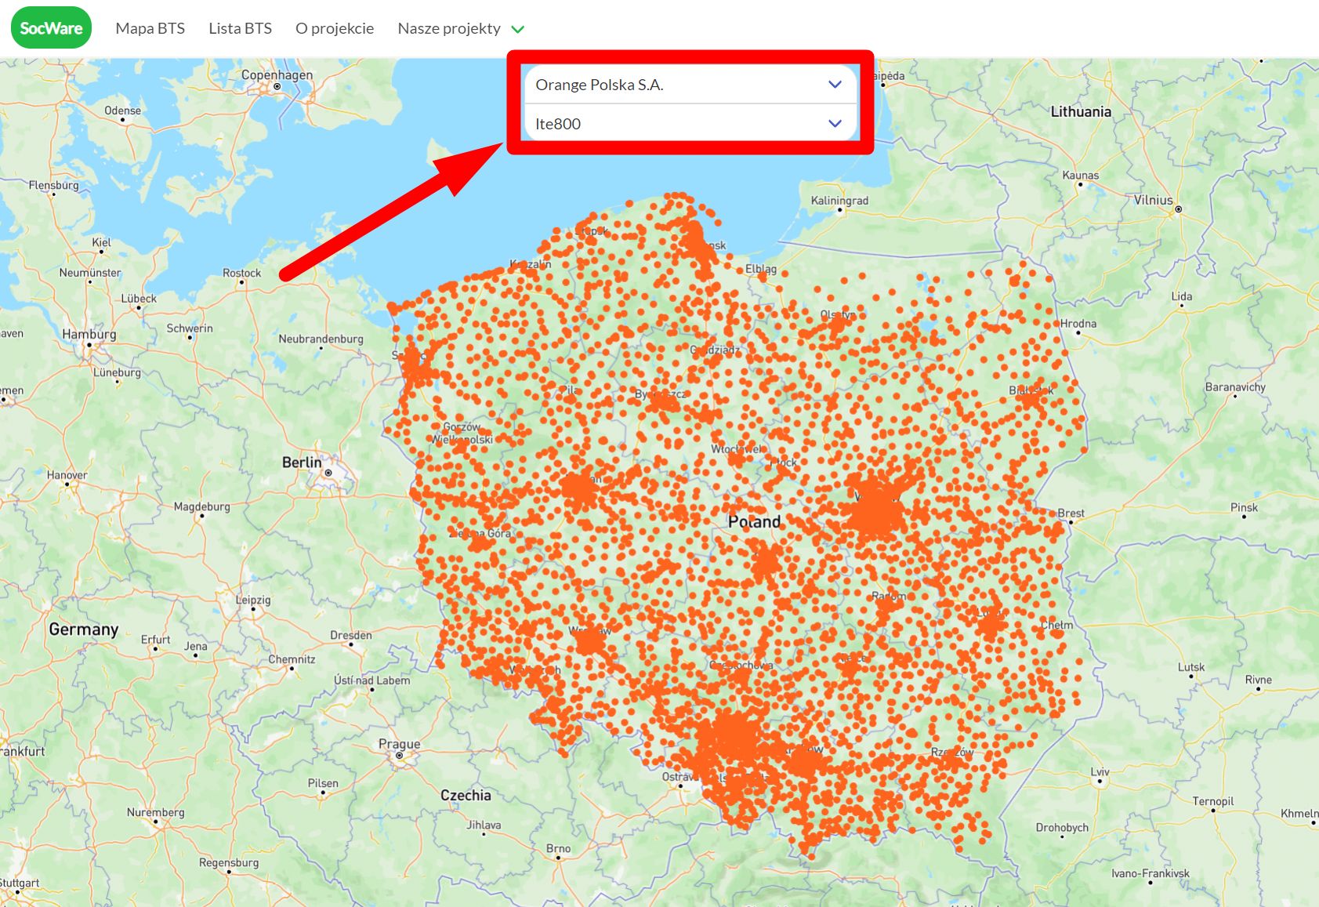Click the Poland label on the map

[x=754, y=521]
